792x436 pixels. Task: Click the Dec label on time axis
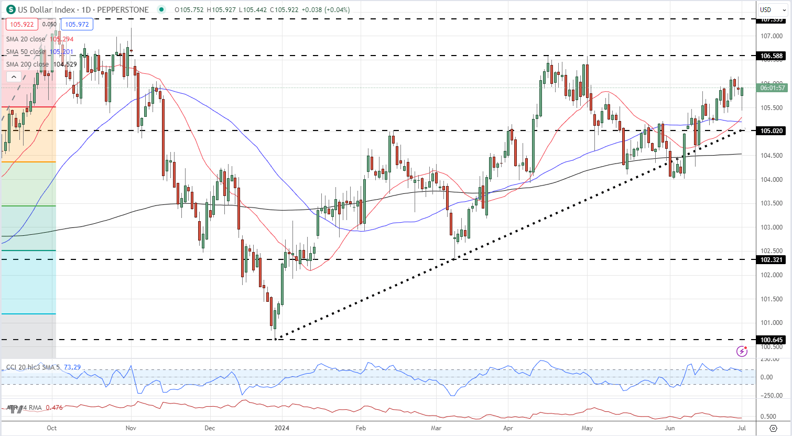pyautogui.click(x=210, y=428)
